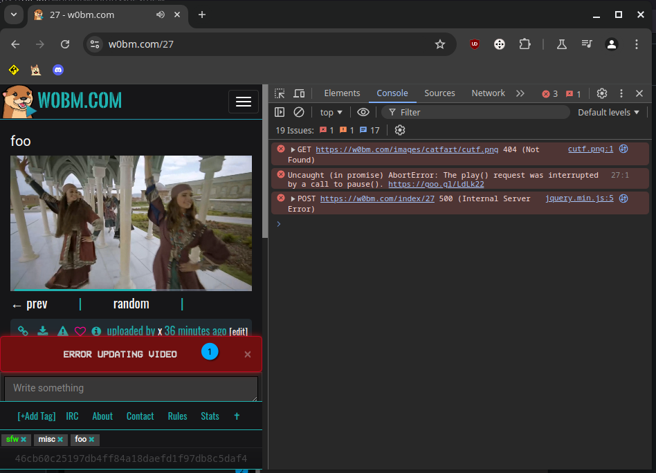Open the Chrome profile menu
The height and width of the screenshot is (473, 656).
coord(612,44)
